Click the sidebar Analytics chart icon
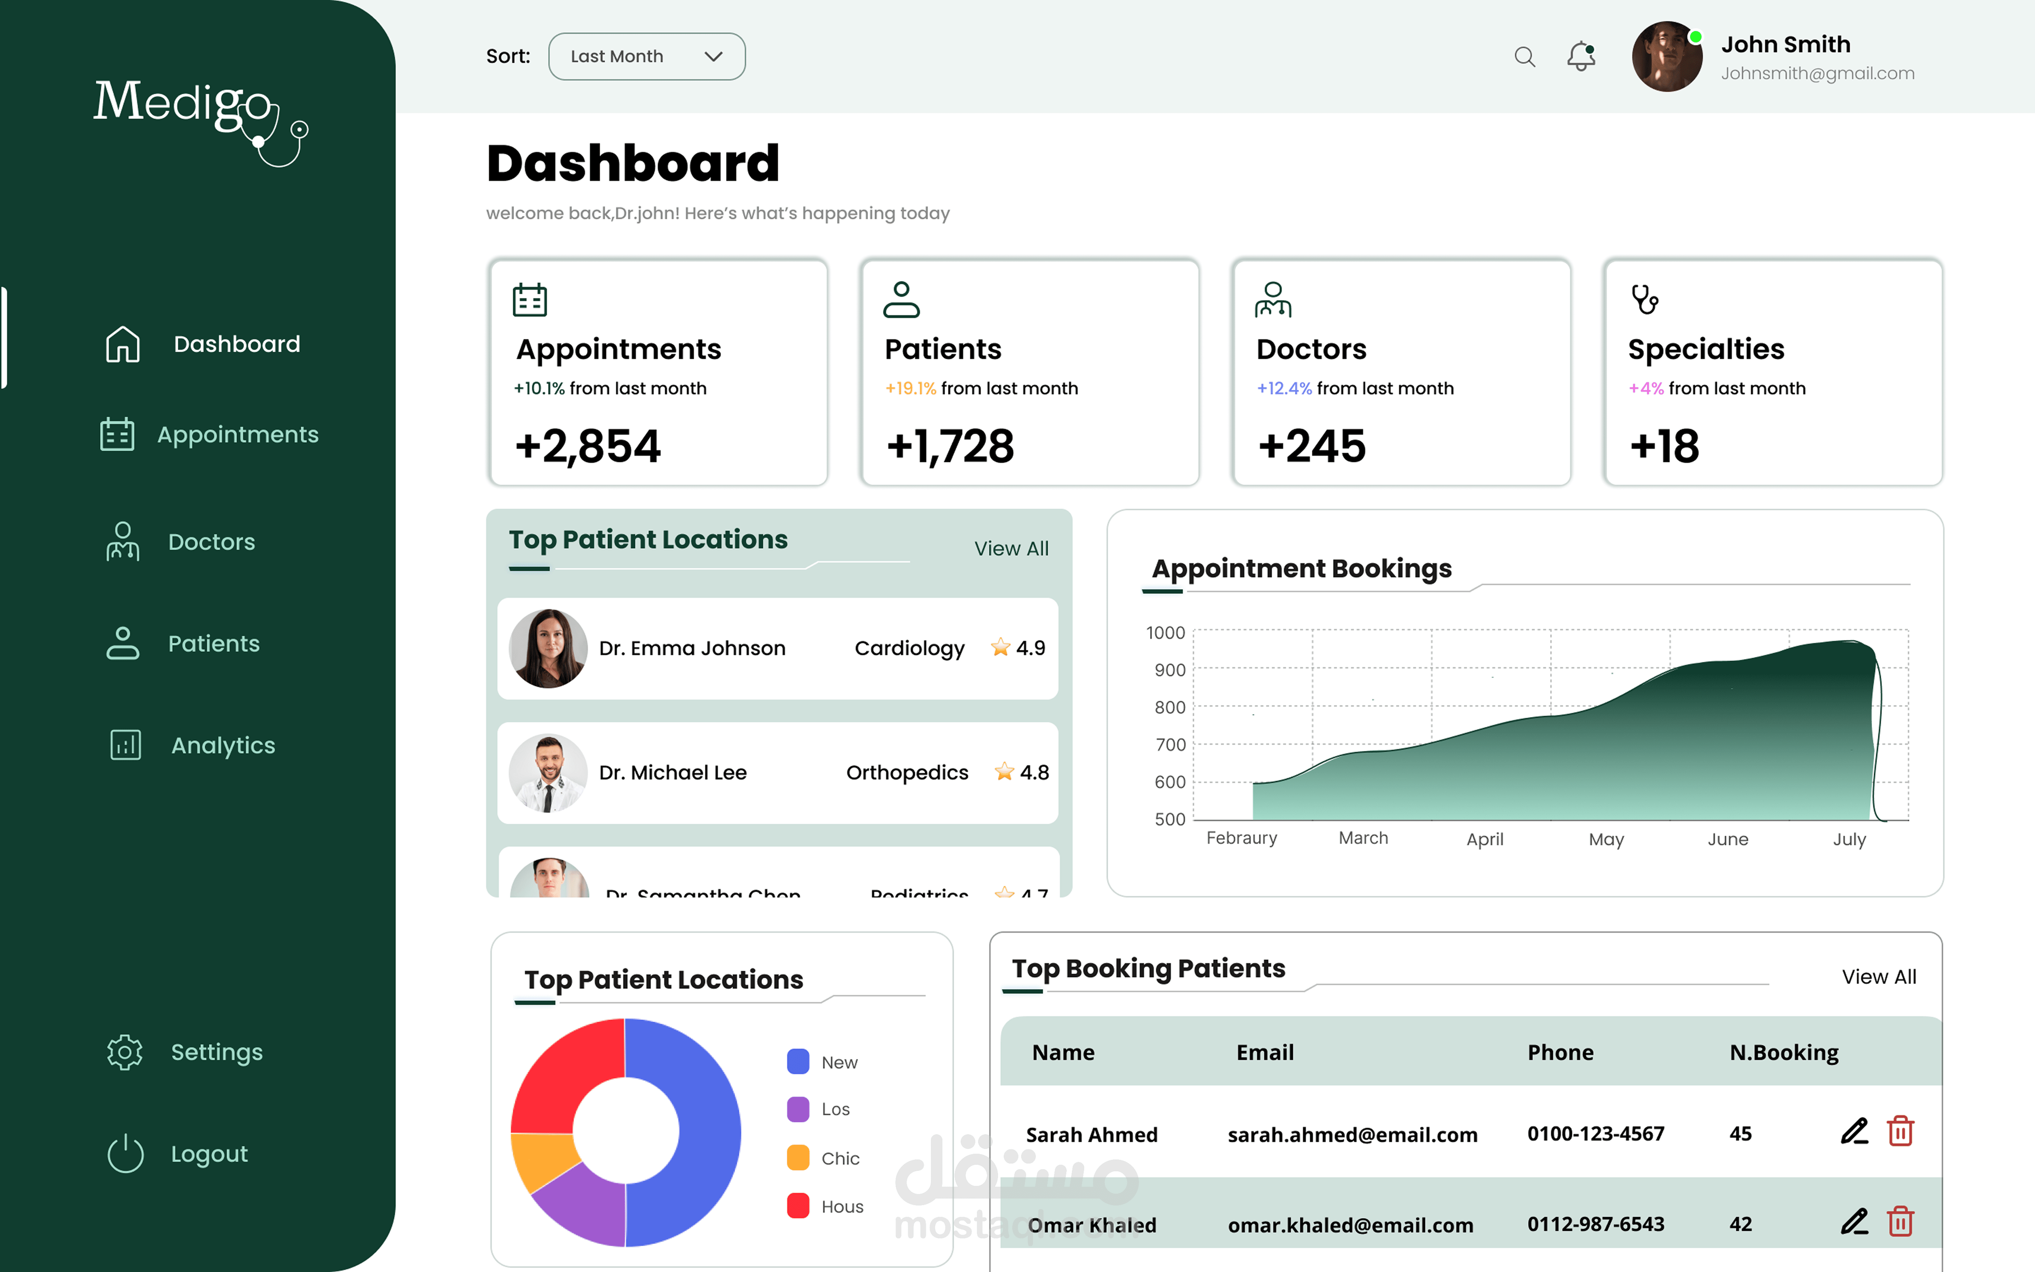The image size is (2035, 1272). point(125,746)
